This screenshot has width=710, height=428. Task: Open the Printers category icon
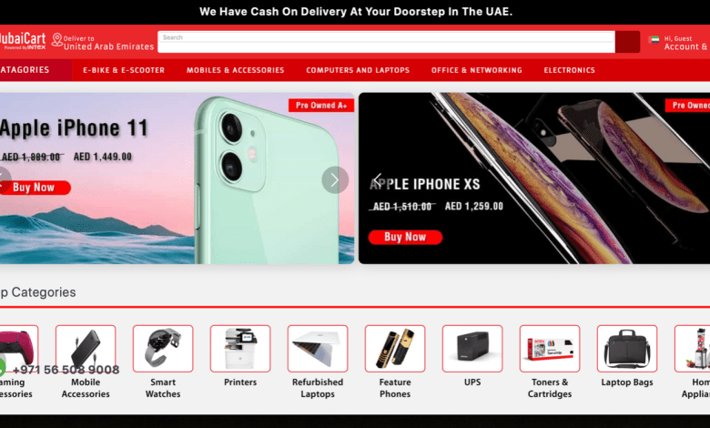(x=240, y=348)
